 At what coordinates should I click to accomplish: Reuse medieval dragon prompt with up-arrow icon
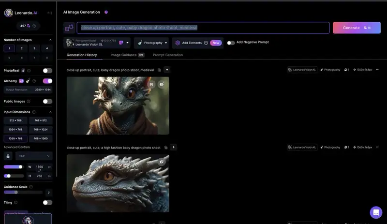coord(167,70)
